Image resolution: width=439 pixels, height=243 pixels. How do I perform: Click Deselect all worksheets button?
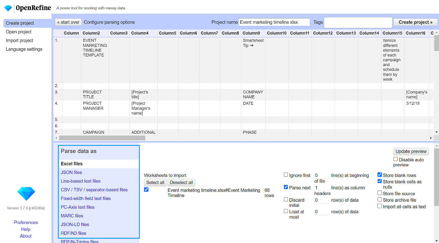pos(181,182)
